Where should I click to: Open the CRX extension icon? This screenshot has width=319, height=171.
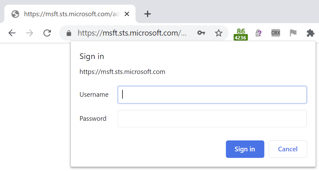(276, 33)
